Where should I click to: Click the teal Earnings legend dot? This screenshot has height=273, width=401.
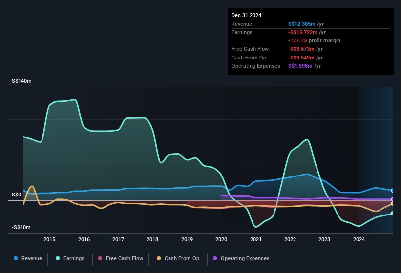[58, 259]
